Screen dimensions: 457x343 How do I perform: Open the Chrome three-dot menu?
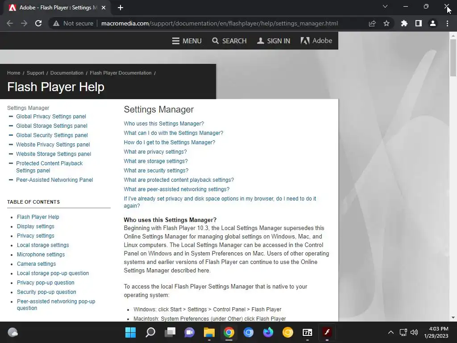[x=447, y=23]
